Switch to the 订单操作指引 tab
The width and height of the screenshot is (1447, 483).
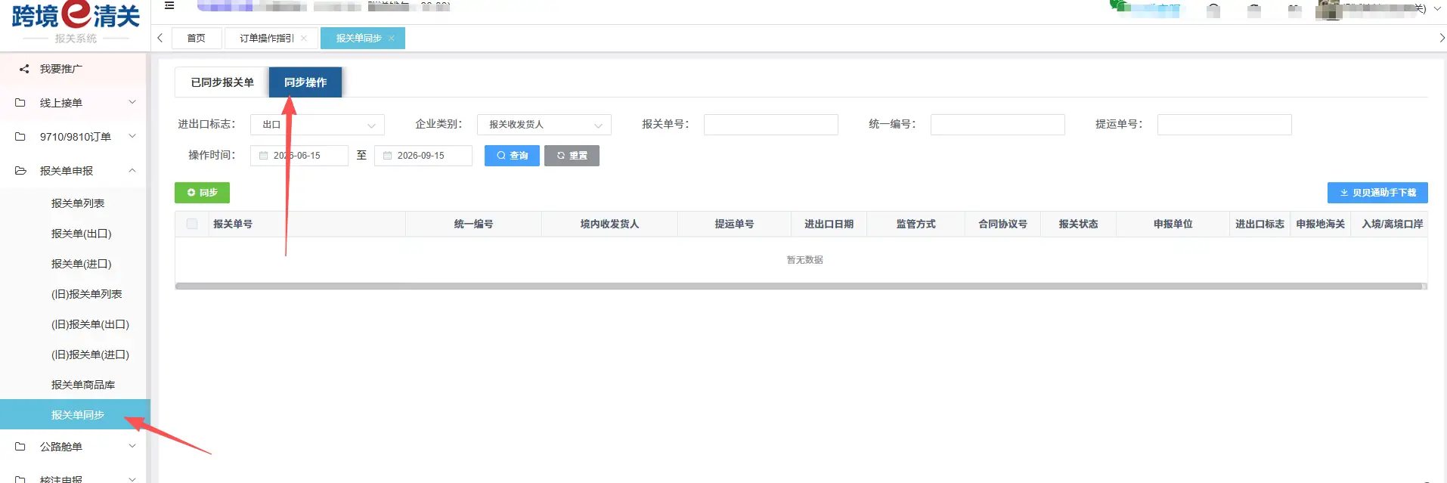click(266, 38)
